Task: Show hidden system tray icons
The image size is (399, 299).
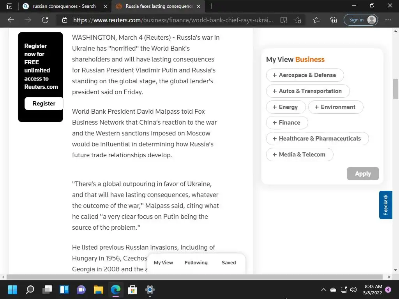Action: coord(324,290)
